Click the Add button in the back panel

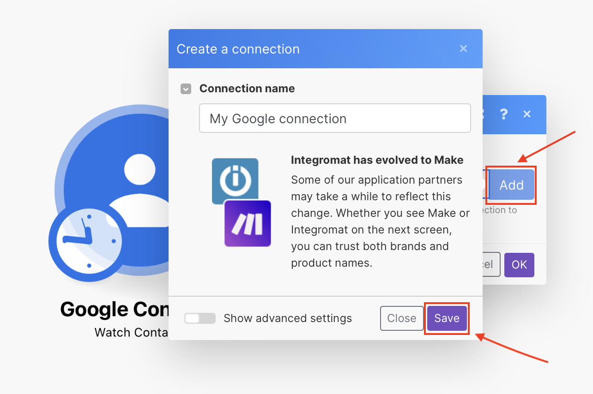[511, 185]
